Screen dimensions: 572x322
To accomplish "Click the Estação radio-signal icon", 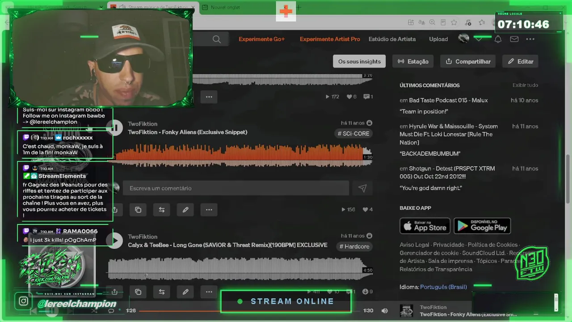I will (401, 62).
